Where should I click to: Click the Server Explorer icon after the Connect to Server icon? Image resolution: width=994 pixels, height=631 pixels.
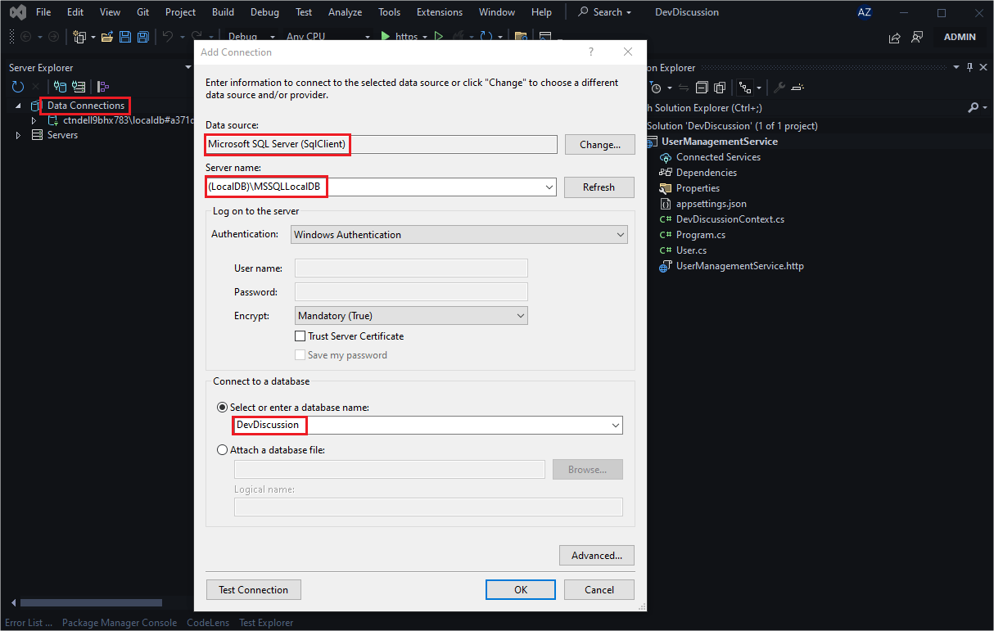[x=103, y=87]
